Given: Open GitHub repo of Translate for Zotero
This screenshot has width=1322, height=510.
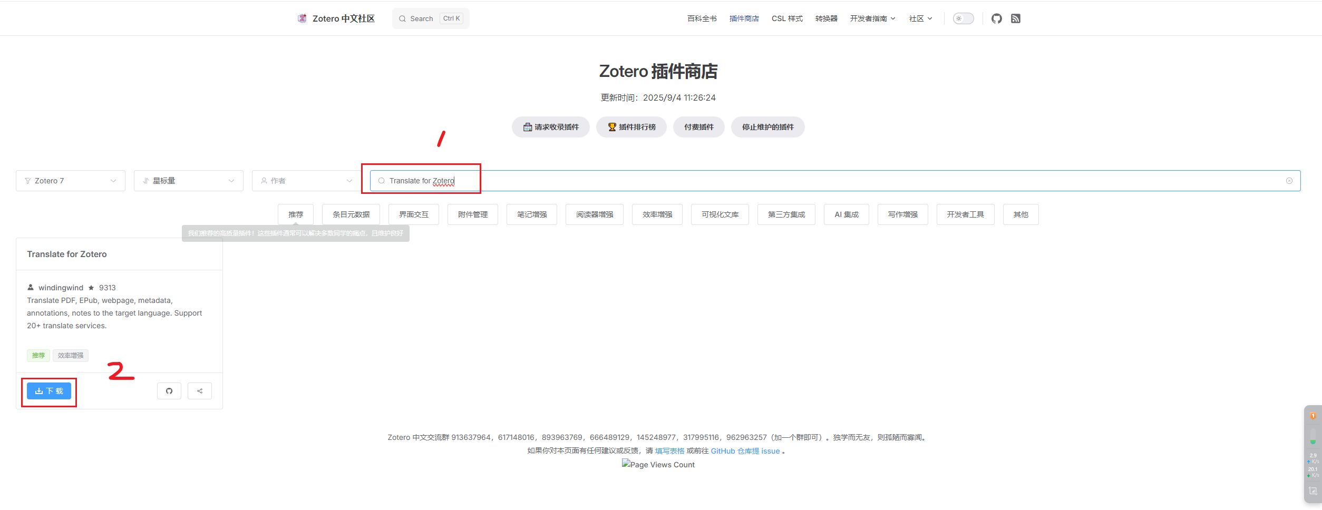Looking at the screenshot, I should 169,391.
